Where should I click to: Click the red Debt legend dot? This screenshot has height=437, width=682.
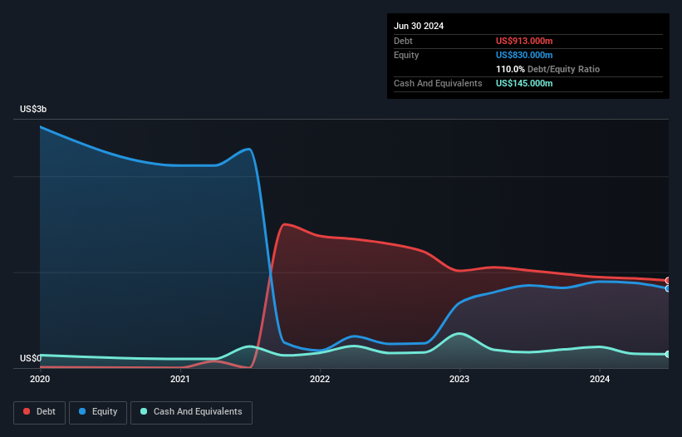27,411
